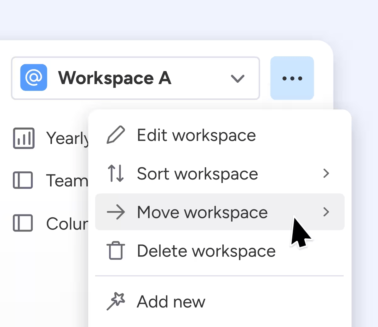Image resolution: width=378 pixels, height=327 pixels.
Task: Select Move workspace menu entry
Action: (x=220, y=212)
